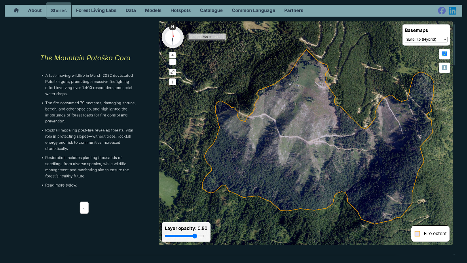This screenshot has height=263, width=467.
Task: Jump to the story below with the down arrow
Action: click(84, 208)
